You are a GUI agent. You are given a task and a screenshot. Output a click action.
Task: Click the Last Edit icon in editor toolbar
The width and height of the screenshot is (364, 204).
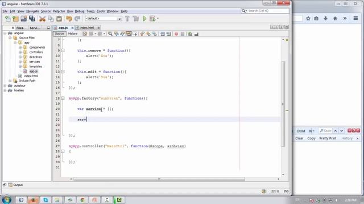(x=85, y=34)
